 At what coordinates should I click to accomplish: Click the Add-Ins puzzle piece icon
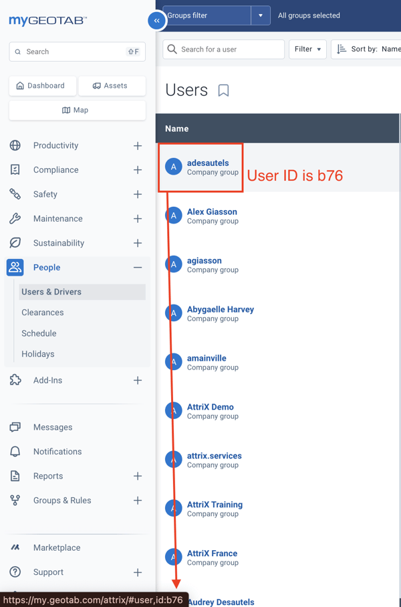click(15, 379)
